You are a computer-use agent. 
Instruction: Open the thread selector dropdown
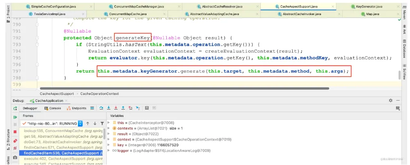[80, 123]
